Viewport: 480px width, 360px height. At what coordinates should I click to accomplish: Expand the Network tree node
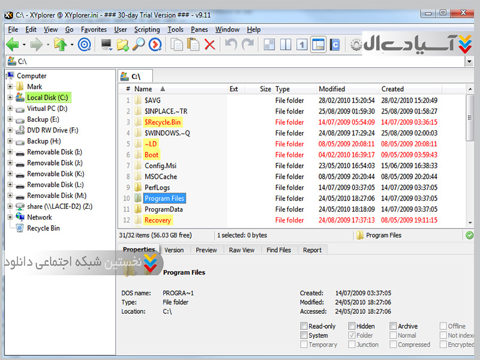pyautogui.click(x=10, y=218)
